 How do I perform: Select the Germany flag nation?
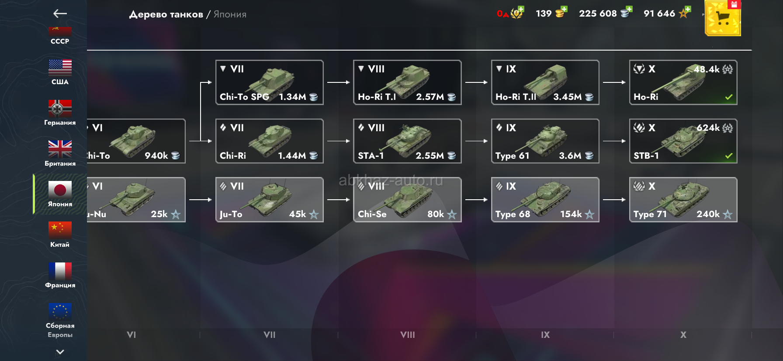tap(60, 113)
